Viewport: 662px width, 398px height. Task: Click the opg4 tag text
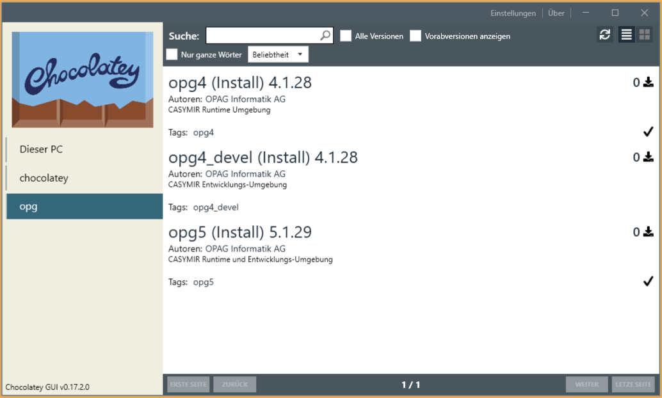click(x=204, y=133)
